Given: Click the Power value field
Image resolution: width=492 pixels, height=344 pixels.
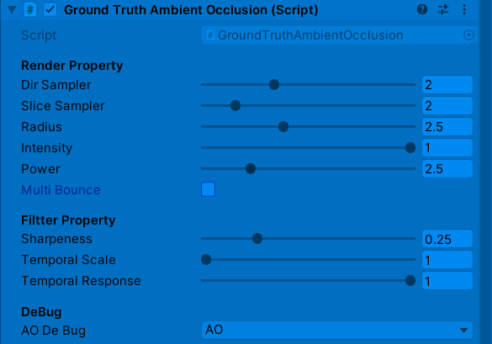Looking at the screenshot, I should pos(447,169).
